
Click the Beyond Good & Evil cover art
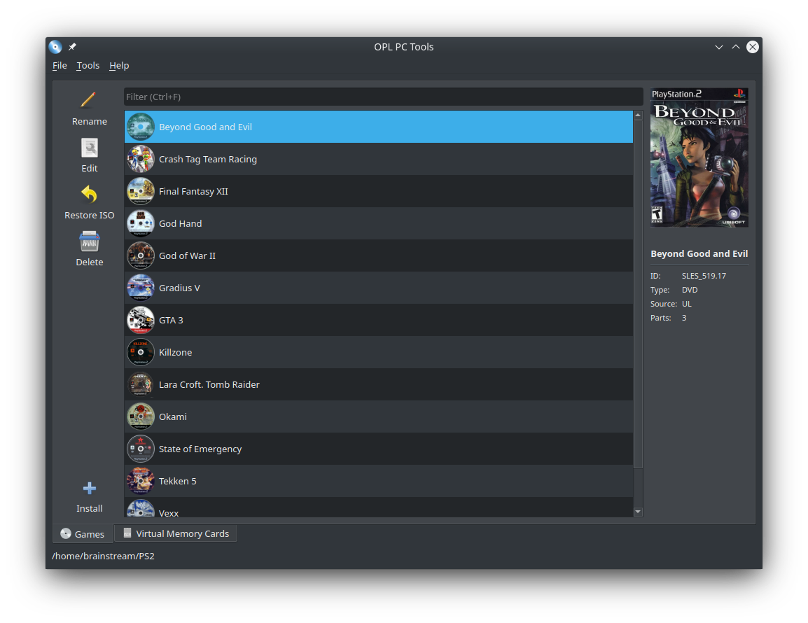click(699, 157)
